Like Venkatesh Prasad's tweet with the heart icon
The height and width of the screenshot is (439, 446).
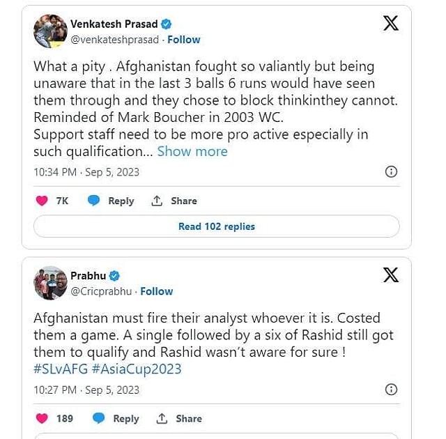pyautogui.click(x=42, y=201)
